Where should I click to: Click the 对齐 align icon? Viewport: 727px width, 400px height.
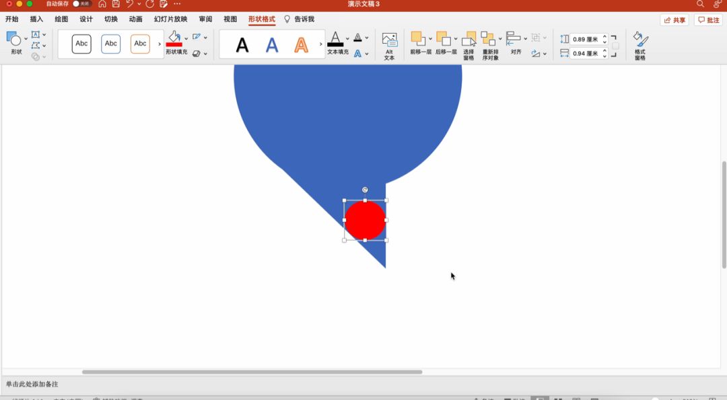pos(513,38)
